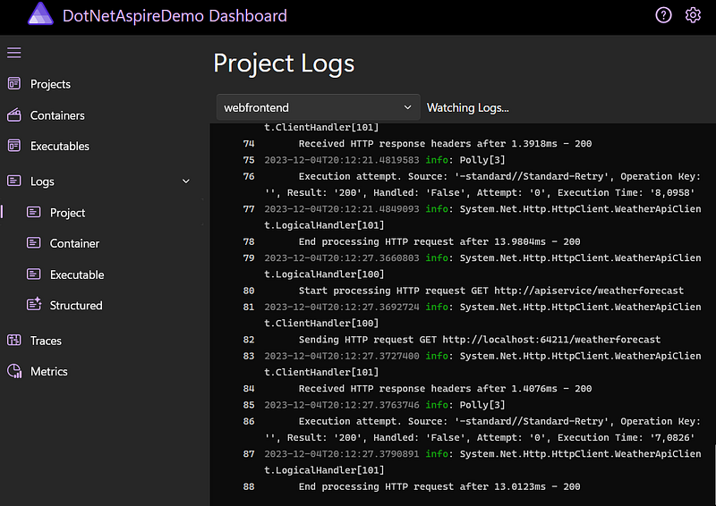Viewport: 716px width, 506px height.
Task: Select Logs menu item
Action: click(42, 181)
